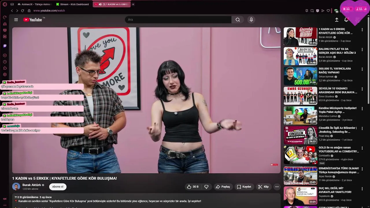Open options for 'Kendine Müzisyen'e Hediyeler' suggestion
This screenshot has width=370, height=208.
[362, 109]
